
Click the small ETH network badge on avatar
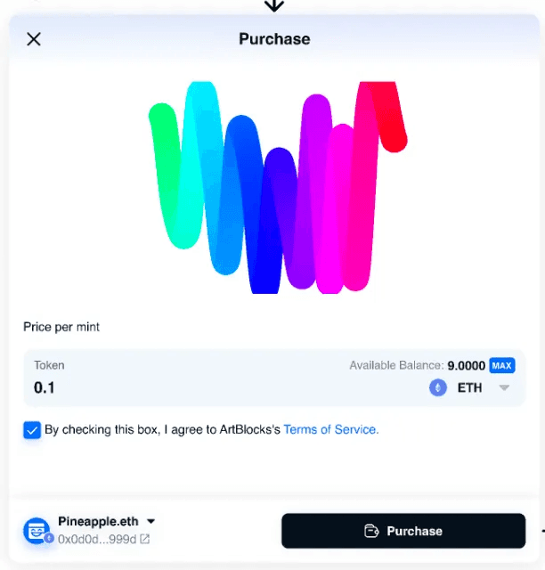click(x=49, y=538)
